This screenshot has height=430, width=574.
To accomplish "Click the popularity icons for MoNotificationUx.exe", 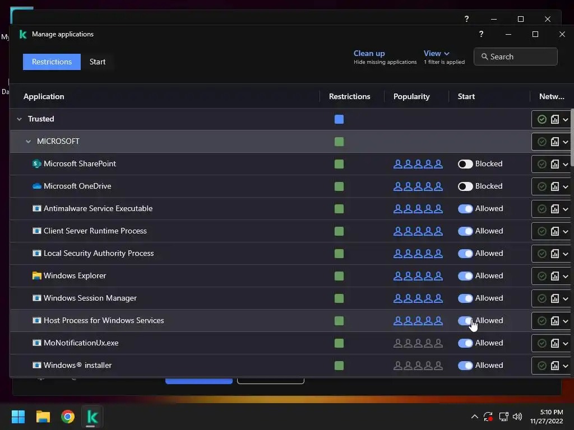I will pyautogui.click(x=418, y=343).
